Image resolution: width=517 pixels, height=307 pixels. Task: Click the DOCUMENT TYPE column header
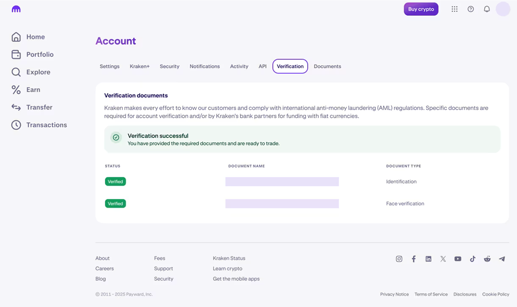pyautogui.click(x=403, y=166)
